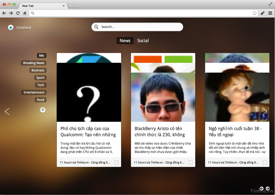
Task: Tick the checkbox on the Qualcomm article card
Action: [x=116, y=162]
